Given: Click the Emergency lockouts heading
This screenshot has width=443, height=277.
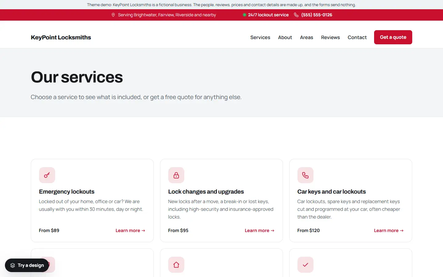Looking at the screenshot, I should (67, 191).
